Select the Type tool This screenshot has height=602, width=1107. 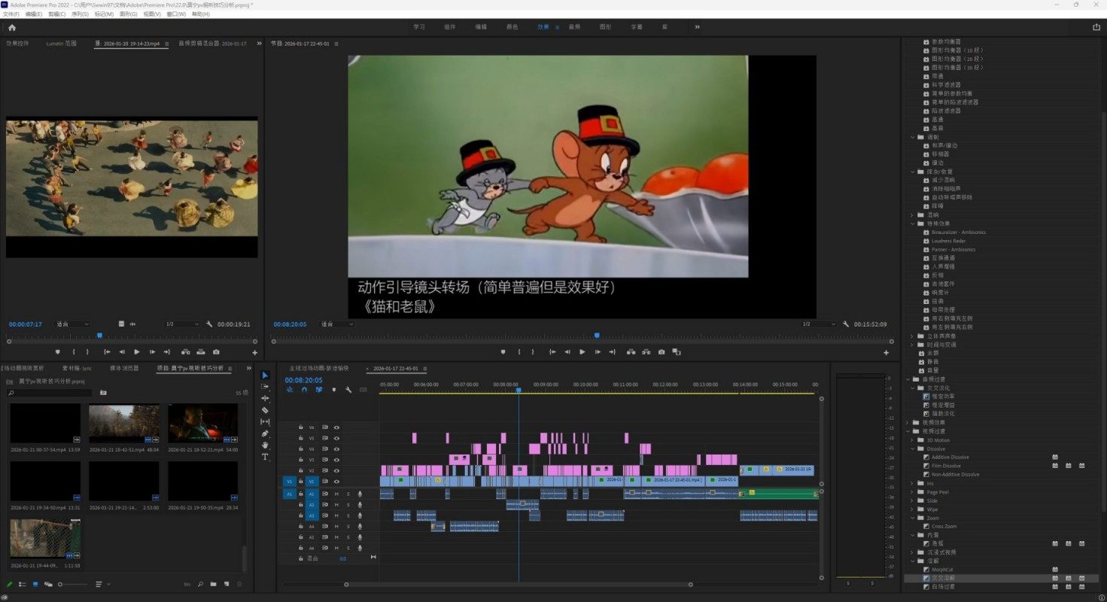click(x=265, y=457)
